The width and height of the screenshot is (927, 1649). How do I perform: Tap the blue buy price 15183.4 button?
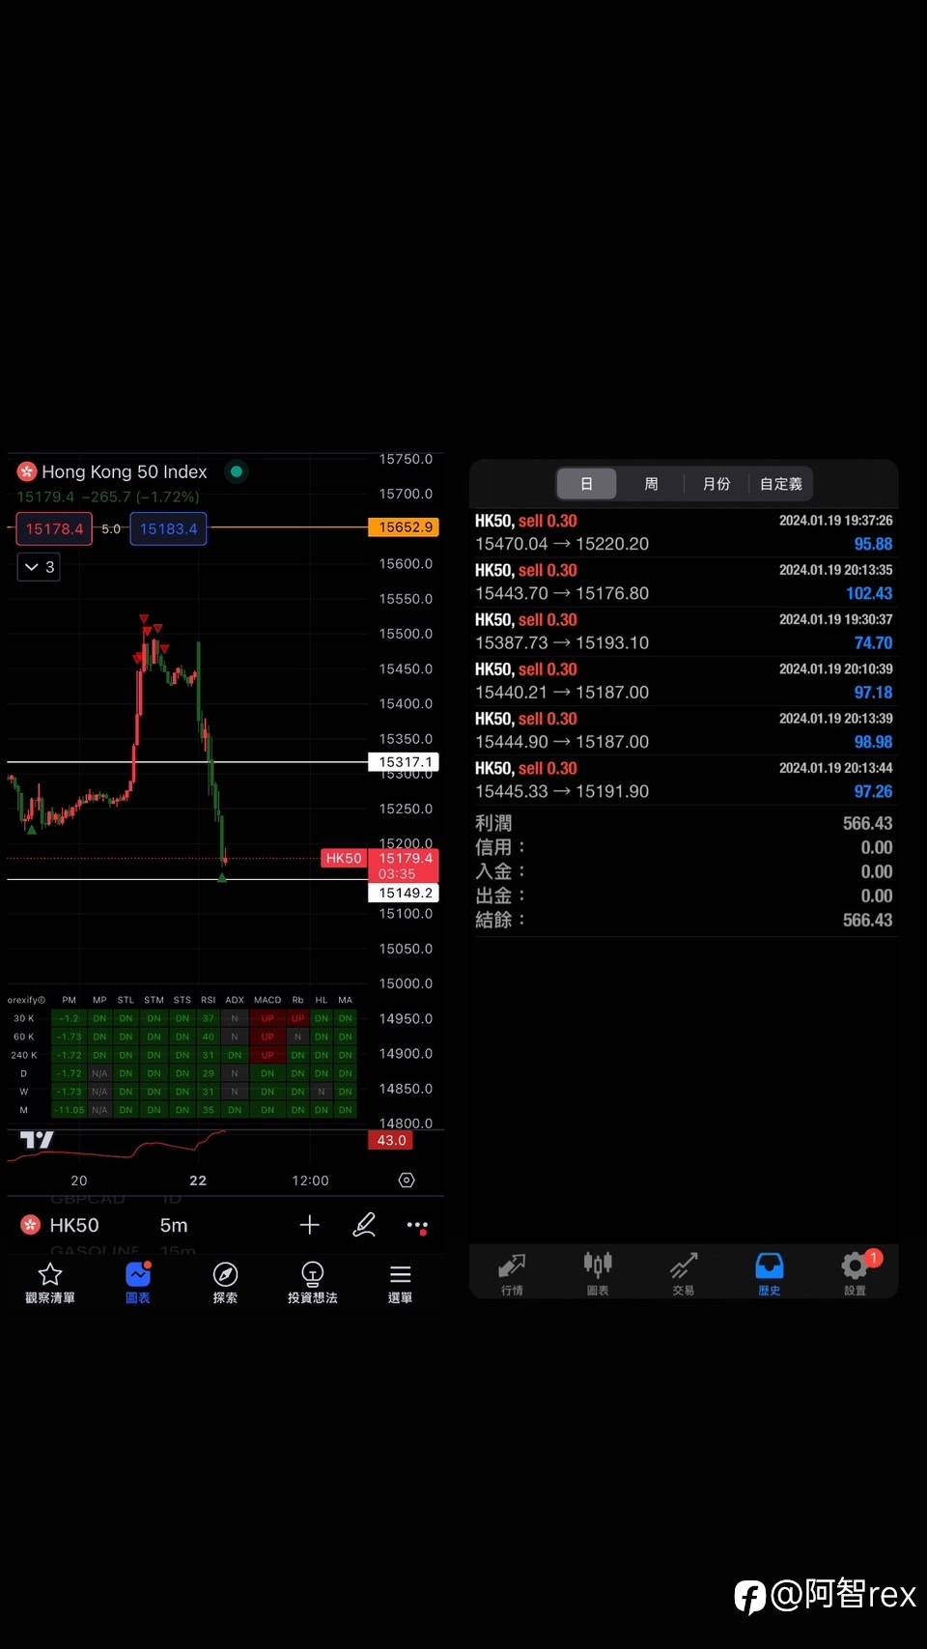pyautogui.click(x=168, y=528)
